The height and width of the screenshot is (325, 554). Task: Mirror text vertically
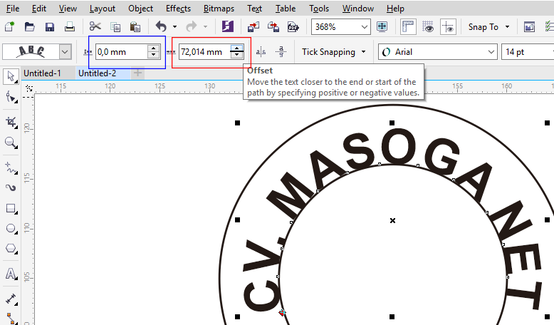point(281,51)
